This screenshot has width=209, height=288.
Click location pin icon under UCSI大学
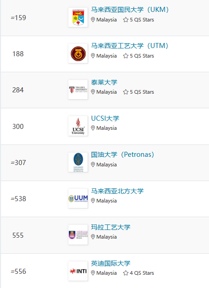pos(93,128)
